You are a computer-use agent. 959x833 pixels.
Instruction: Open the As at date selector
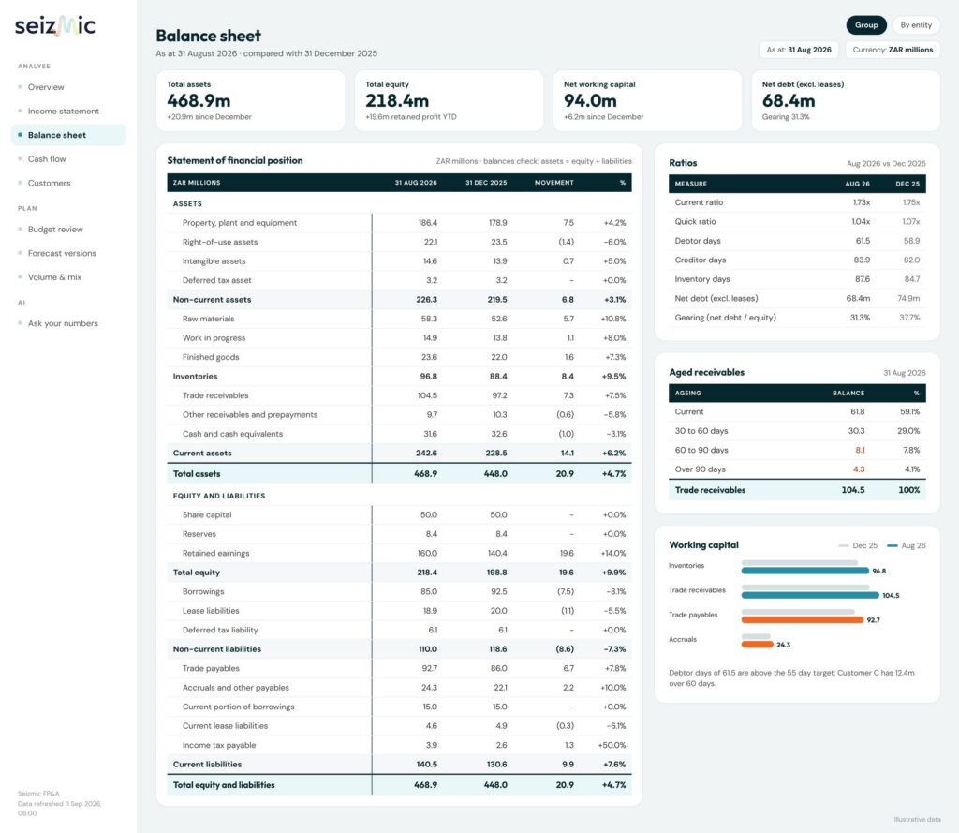pos(799,50)
